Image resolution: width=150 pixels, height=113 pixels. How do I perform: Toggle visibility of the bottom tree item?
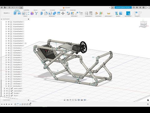click(x=7, y=96)
